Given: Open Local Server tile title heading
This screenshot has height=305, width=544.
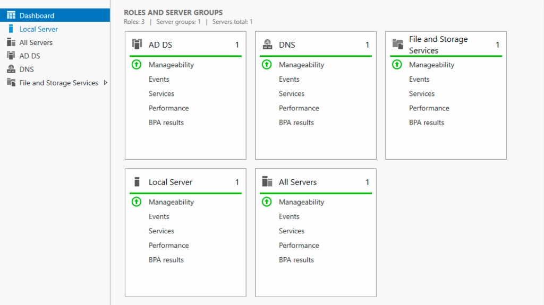Looking at the screenshot, I should [170, 182].
